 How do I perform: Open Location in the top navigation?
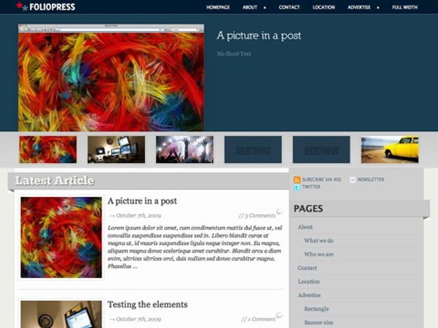click(x=324, y=8)
